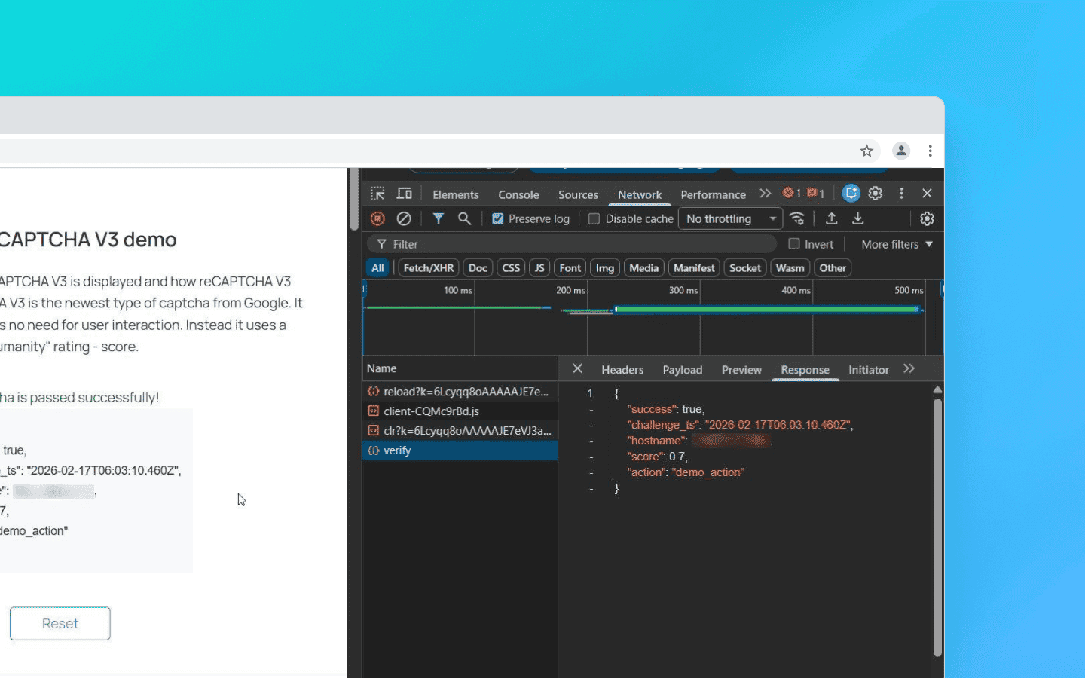Open the Headers tab

(x=622, y=370)
